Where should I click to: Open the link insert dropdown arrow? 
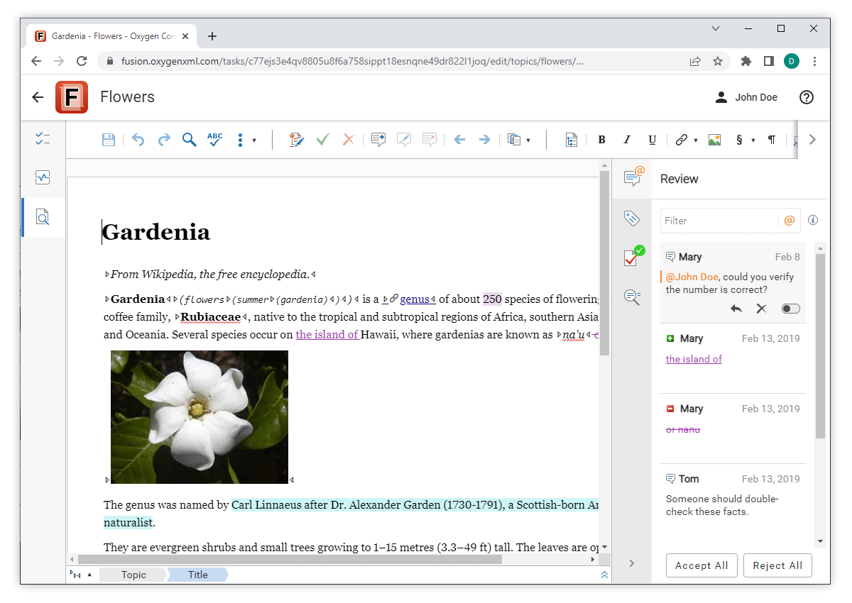696,140
